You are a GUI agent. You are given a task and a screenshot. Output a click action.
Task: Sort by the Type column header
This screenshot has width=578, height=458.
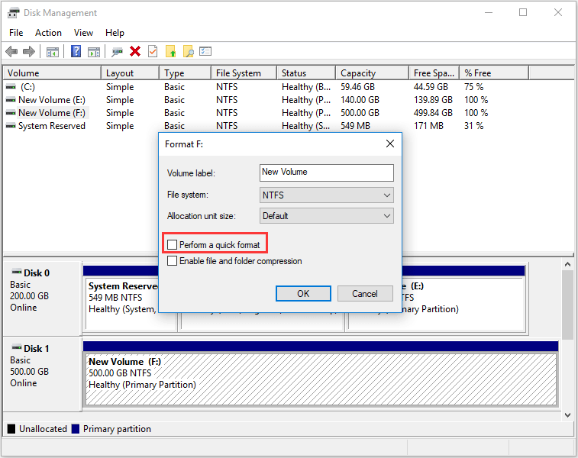[185, 73]
